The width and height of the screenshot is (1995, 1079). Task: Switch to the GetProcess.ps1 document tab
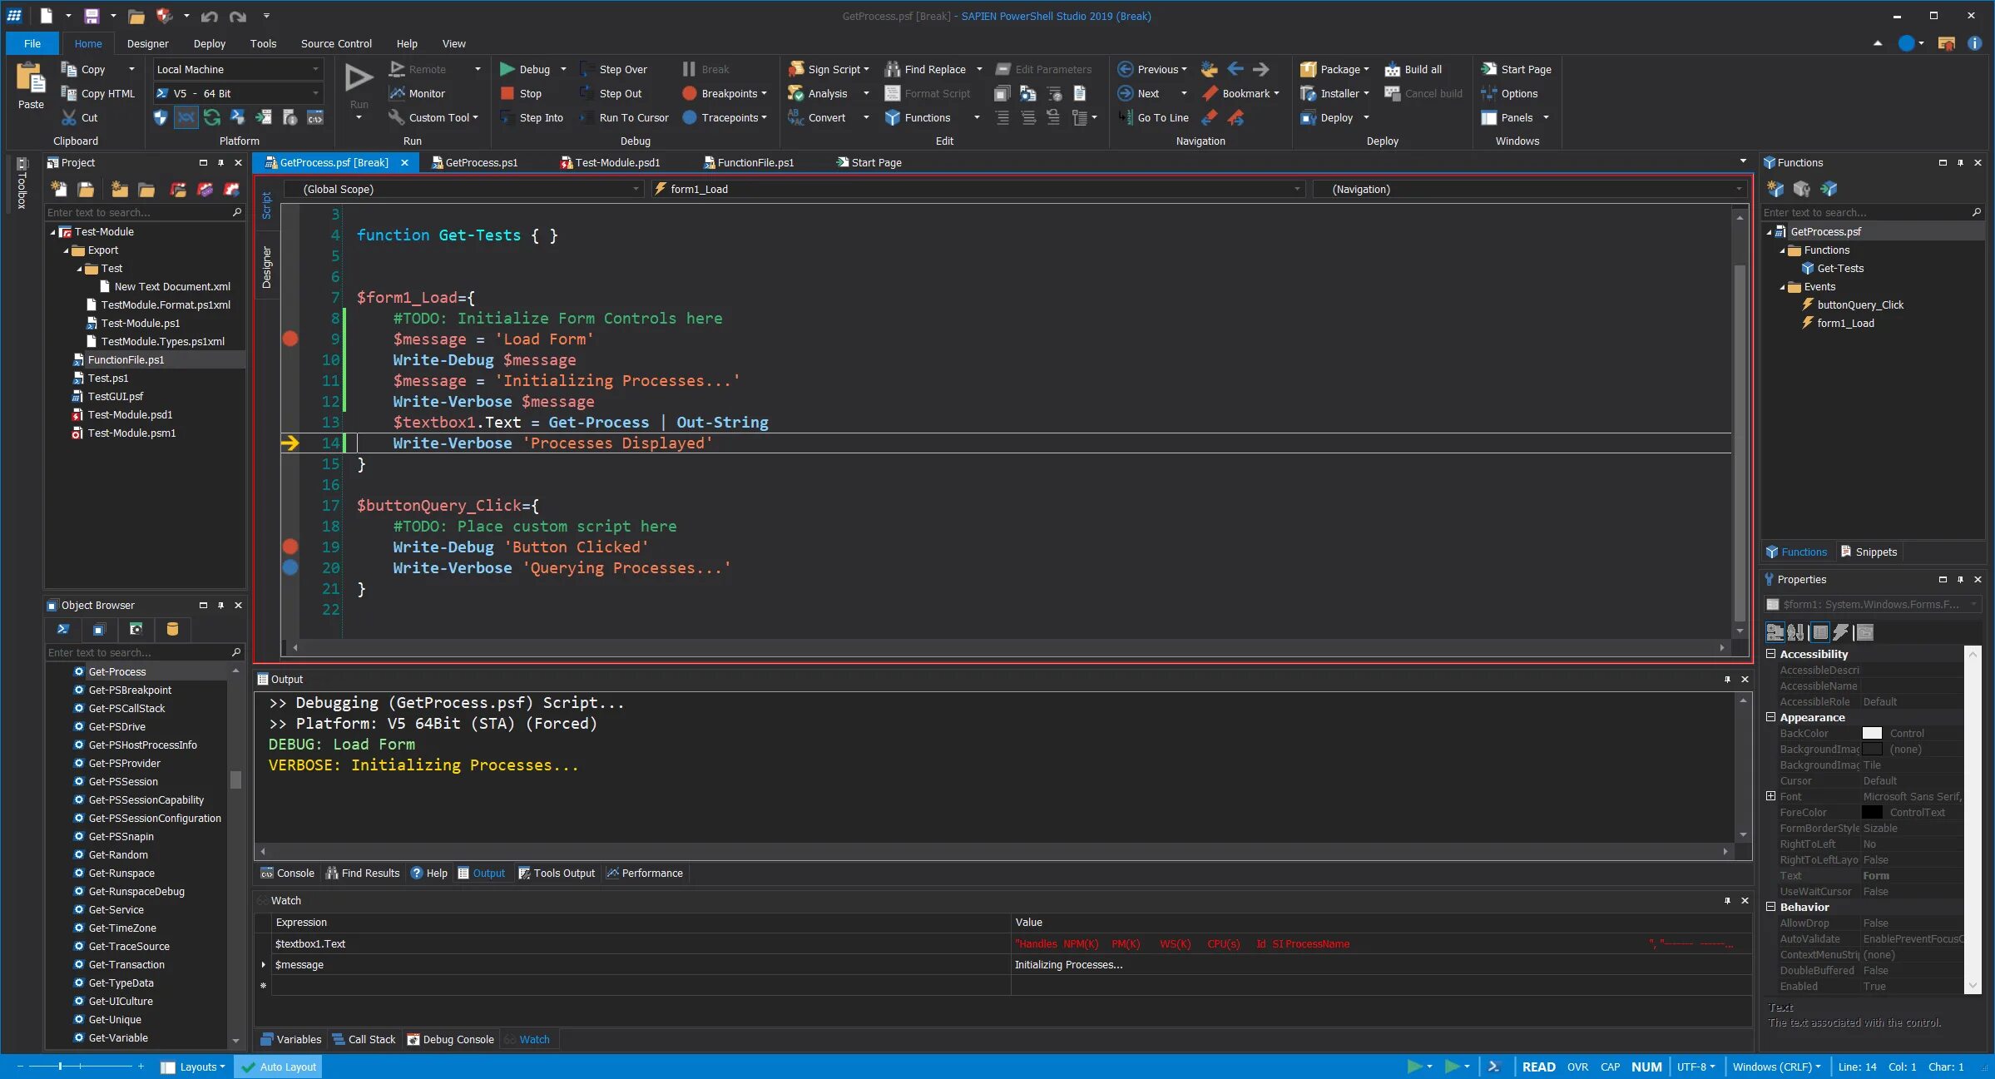[x=474, y=163]
